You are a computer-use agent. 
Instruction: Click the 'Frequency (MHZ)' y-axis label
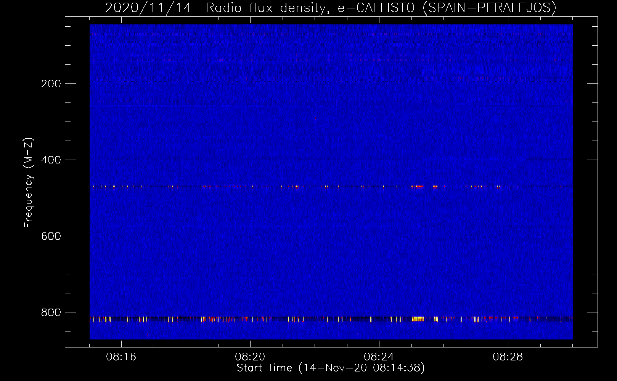point(29,183)
